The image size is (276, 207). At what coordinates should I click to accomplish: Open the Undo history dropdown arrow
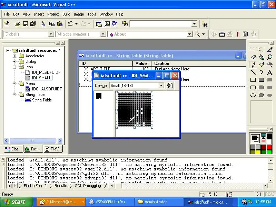point(76,24)
